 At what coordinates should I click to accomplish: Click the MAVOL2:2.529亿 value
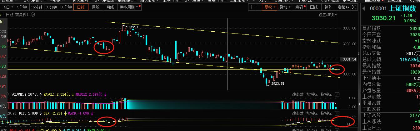click(89, 94)
